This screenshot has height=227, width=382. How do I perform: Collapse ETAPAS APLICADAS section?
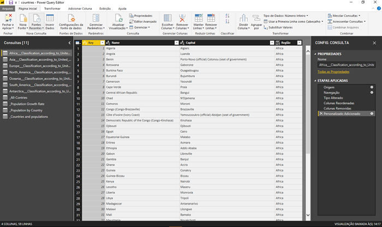315,81
